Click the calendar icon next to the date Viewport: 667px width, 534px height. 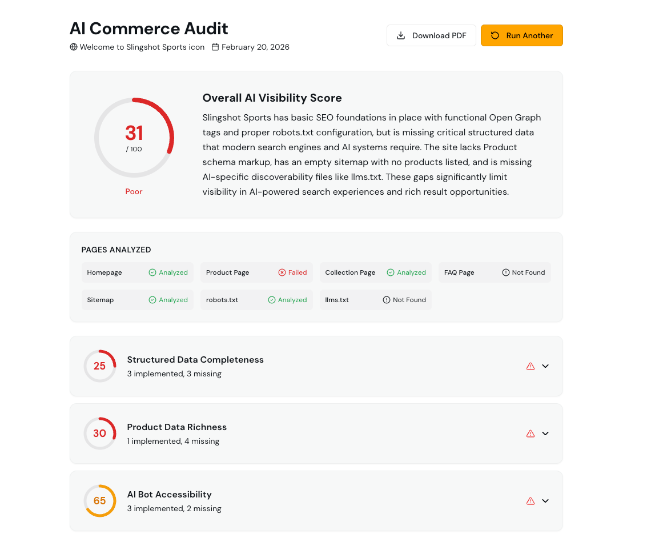coord(215,47)
